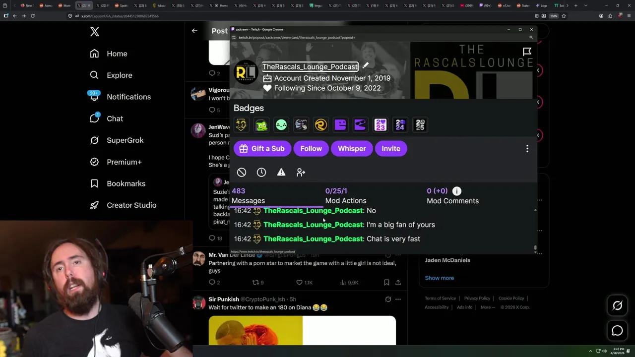This screenshot has width=635, height=357.
Task: Click the Whisper button
Action: coord(352,149)
